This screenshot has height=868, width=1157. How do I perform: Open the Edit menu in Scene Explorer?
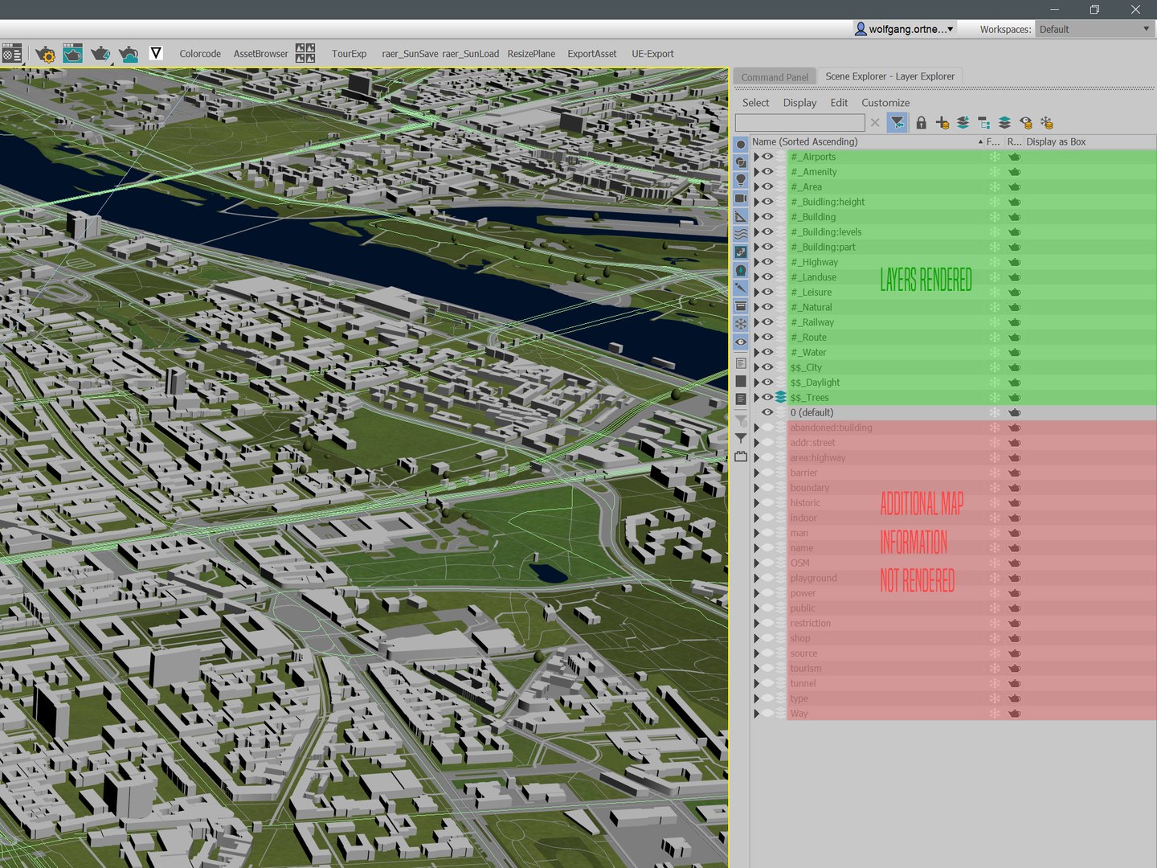839,103
